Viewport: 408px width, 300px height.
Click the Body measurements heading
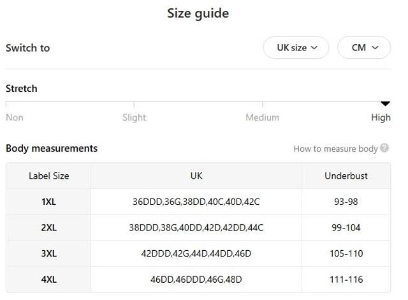coord(52,148)
